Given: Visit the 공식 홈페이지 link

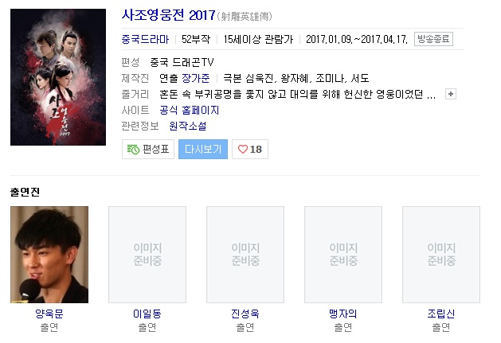Looking at the screenshot, I should (190, 110).
